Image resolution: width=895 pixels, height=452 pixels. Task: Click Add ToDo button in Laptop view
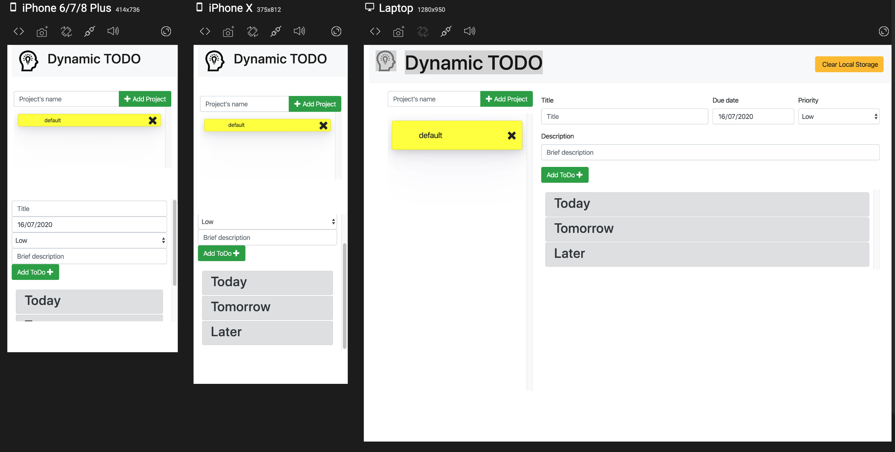pyautogui.click(x=565, y=175)
